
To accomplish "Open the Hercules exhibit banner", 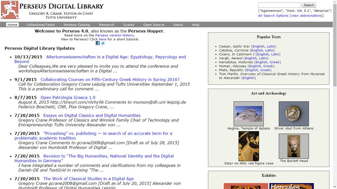I will (x=292, y=186).
